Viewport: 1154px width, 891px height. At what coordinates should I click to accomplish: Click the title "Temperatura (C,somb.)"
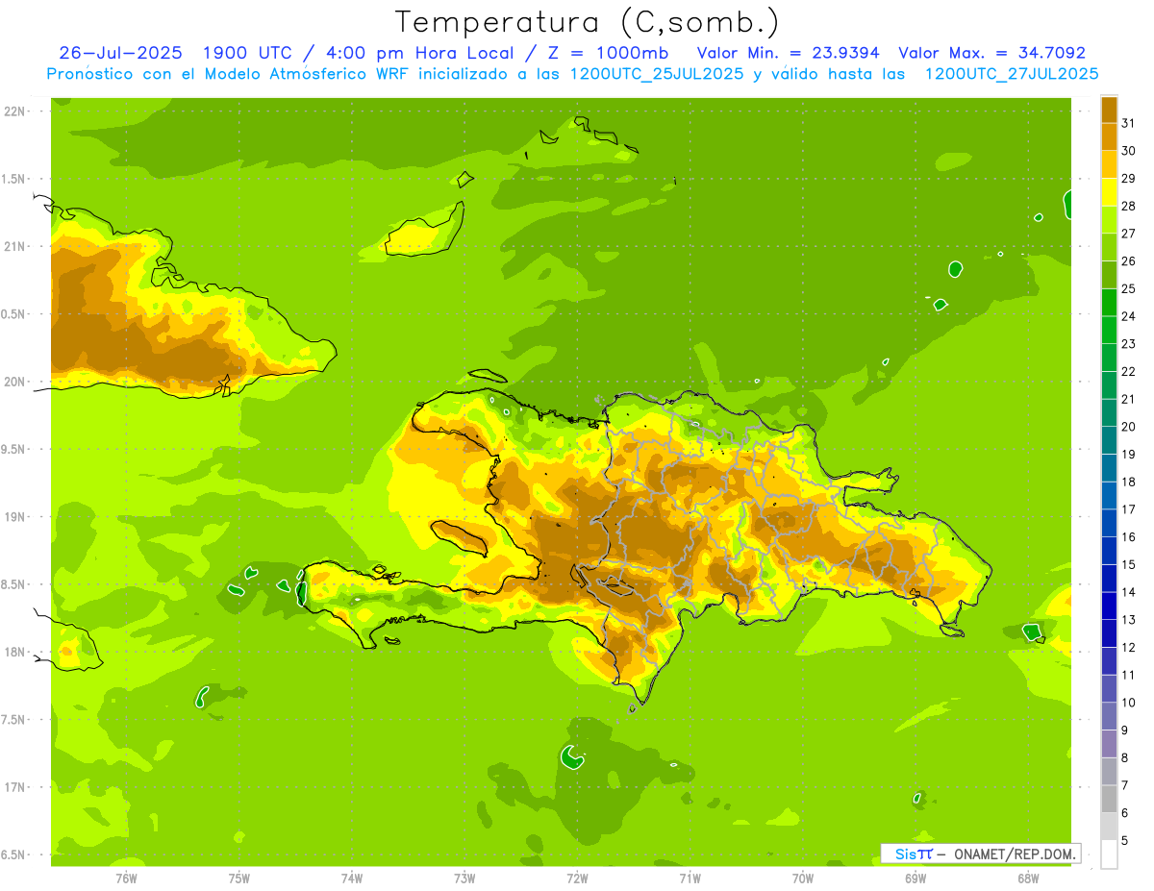pyautogui.click(x=588, y=22)
